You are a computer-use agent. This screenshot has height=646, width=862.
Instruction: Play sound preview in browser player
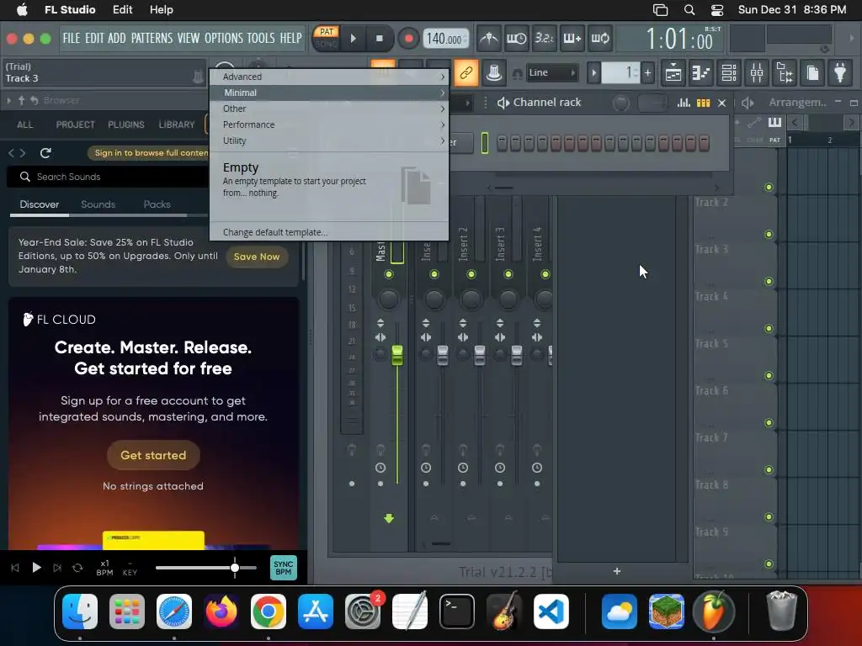pyautogui.click(x=36, y=568)
